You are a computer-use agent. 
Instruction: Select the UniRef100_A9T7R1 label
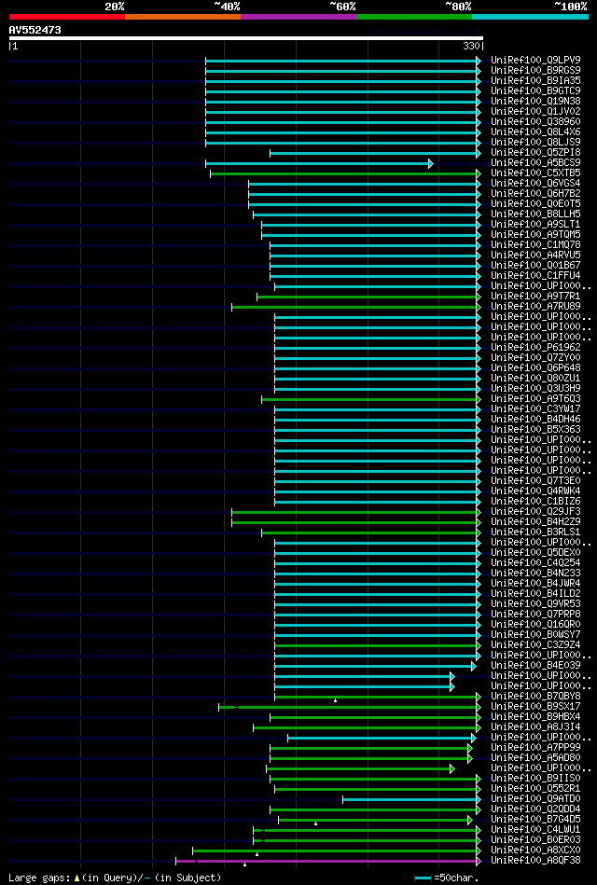pyautogui.click(x=535, y=297)
